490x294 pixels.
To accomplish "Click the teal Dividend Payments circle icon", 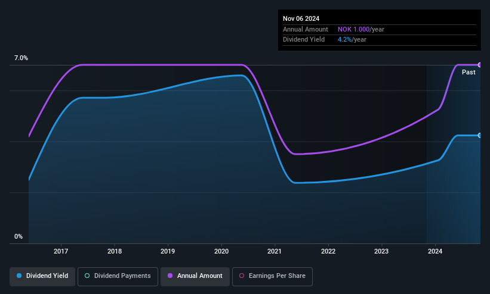I will tap(87, 276).
